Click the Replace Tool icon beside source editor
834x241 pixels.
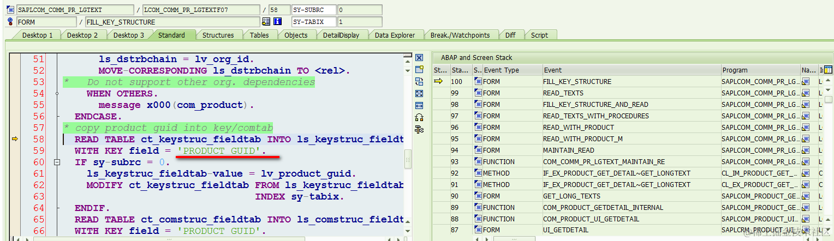pos(419,81)
